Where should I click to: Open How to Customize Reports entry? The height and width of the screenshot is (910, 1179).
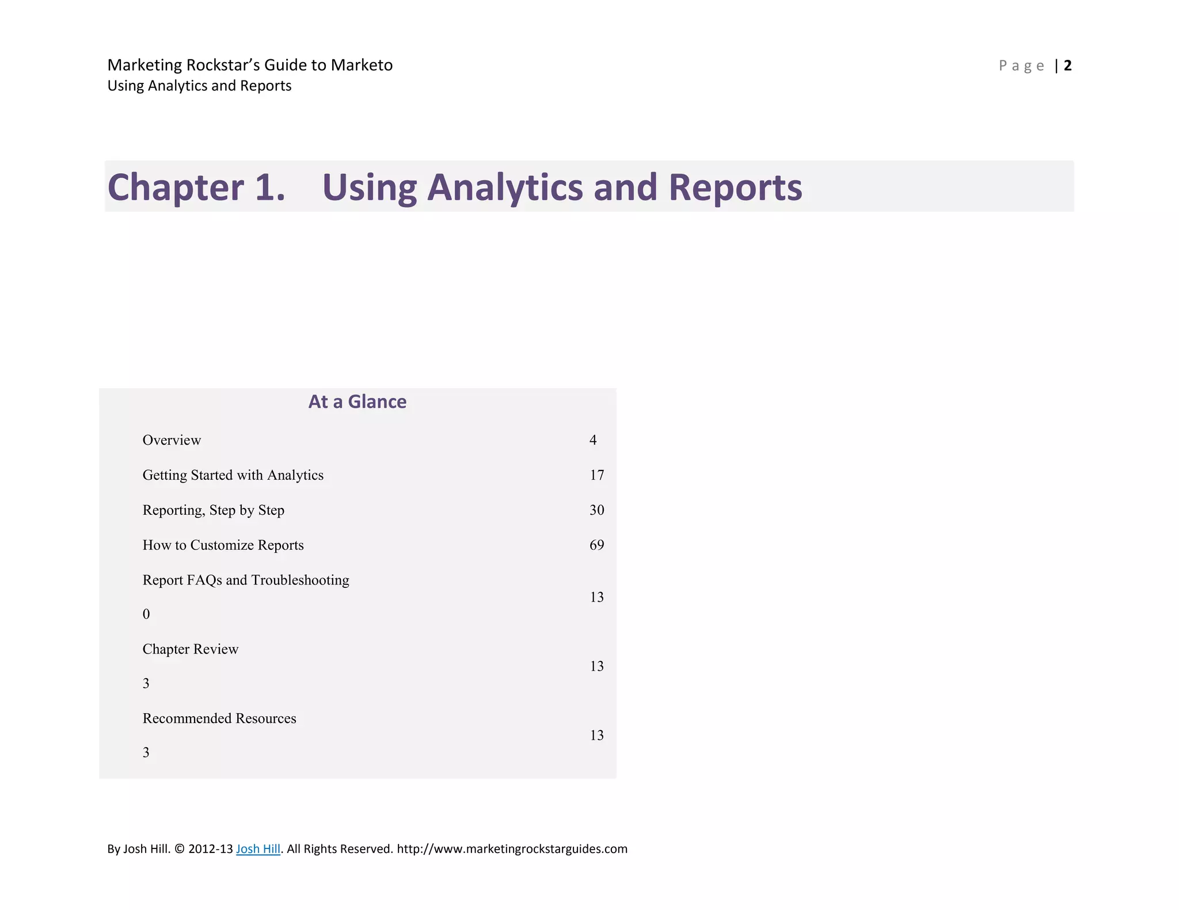click(223, 545)
